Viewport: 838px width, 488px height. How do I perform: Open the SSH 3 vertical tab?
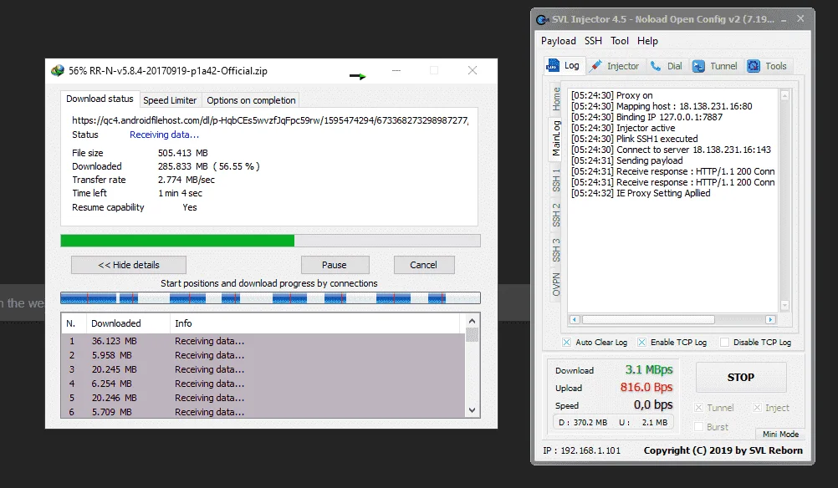(556, 250)
